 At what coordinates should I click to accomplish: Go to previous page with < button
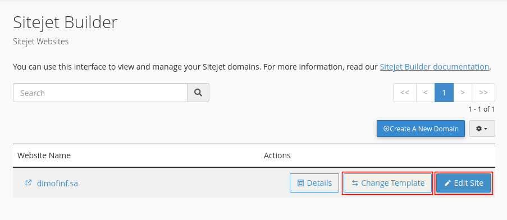click(x=426, y=93)
